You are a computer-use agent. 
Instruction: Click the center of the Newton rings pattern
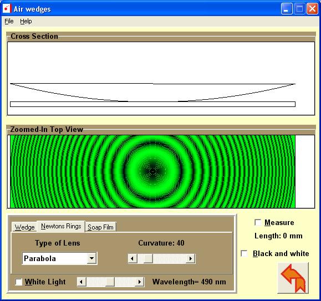[152, 171]
